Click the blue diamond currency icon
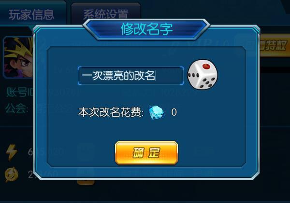Image resolution: width=290 pixels, height=203 pixels. (x=157, y=112)
